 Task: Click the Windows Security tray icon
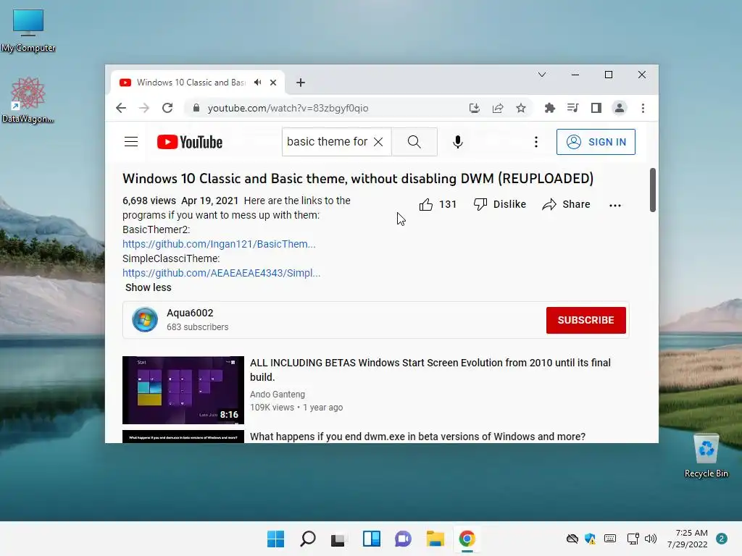tap(591, 539)
